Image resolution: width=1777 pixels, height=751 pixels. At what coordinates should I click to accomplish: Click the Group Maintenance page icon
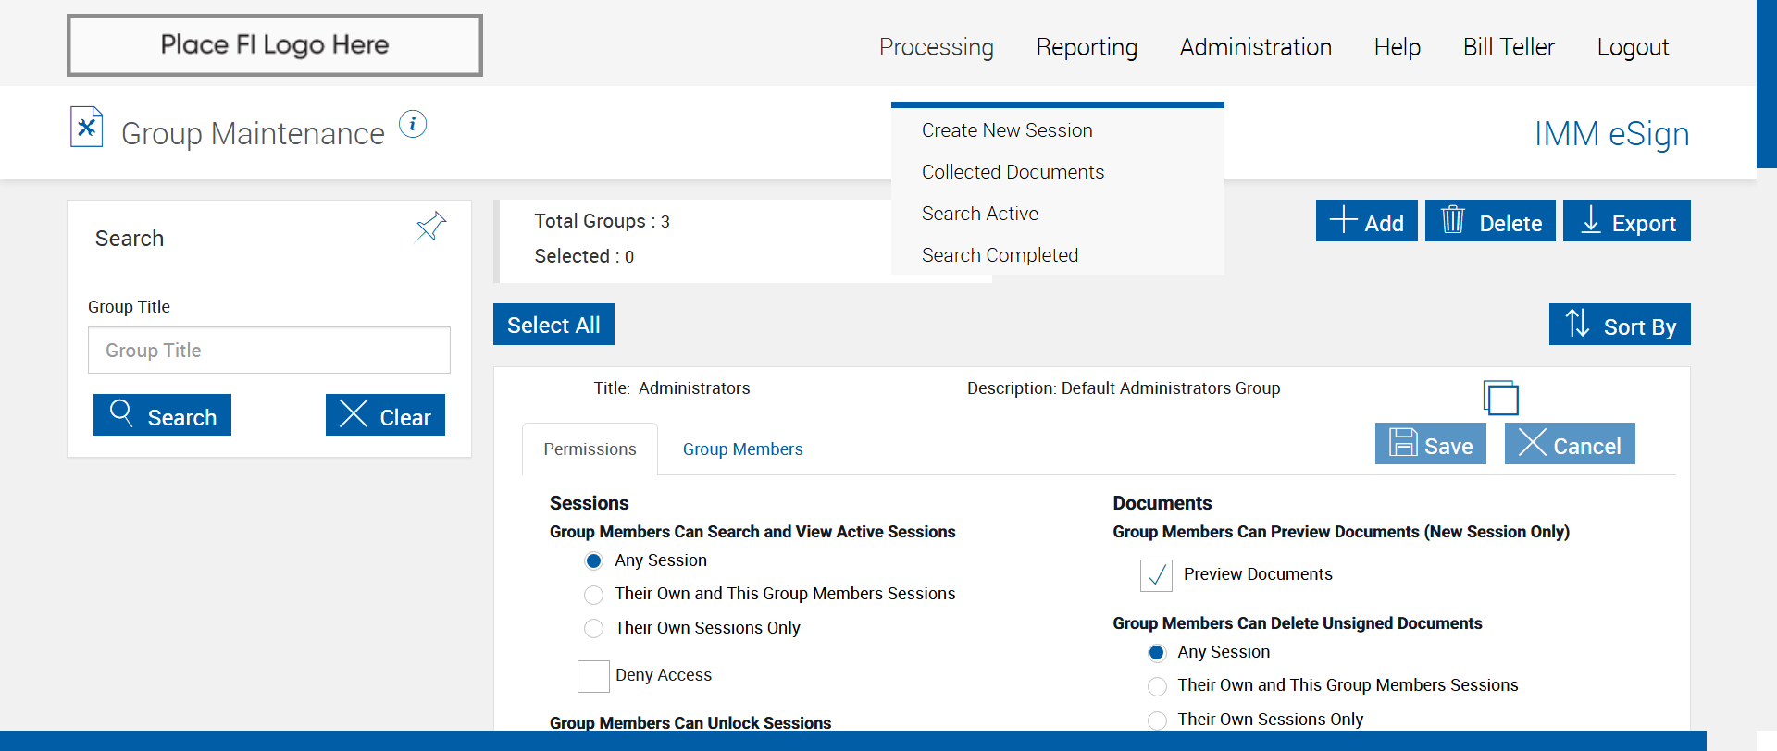click(x=86, y=128)
